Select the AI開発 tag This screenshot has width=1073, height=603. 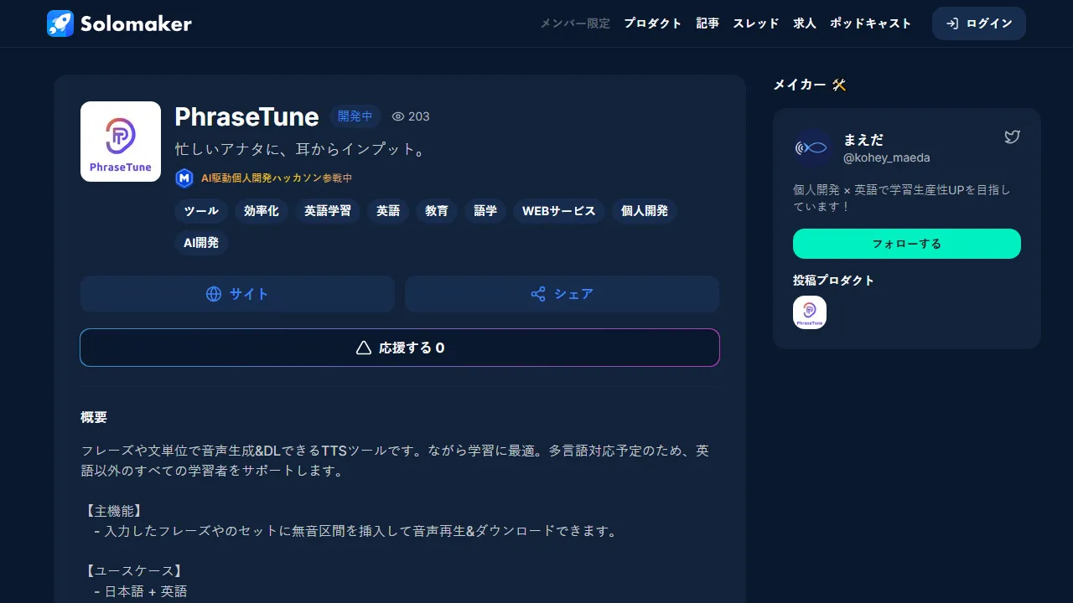coord(201,243)
